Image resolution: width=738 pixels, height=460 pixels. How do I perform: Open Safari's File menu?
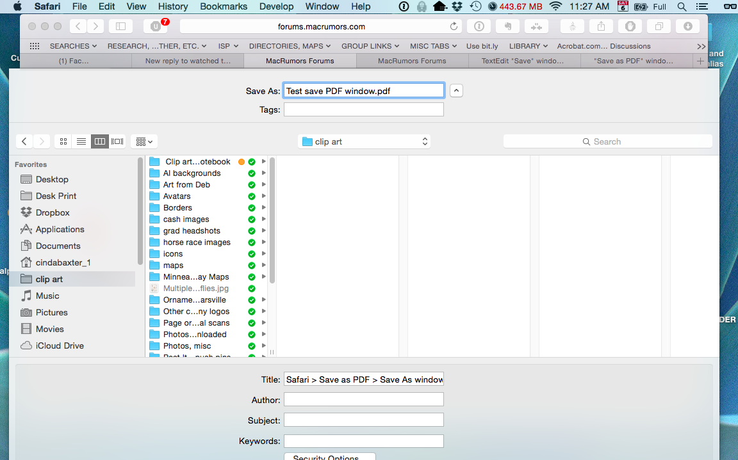pyautogui.click(x=79, y=6)
